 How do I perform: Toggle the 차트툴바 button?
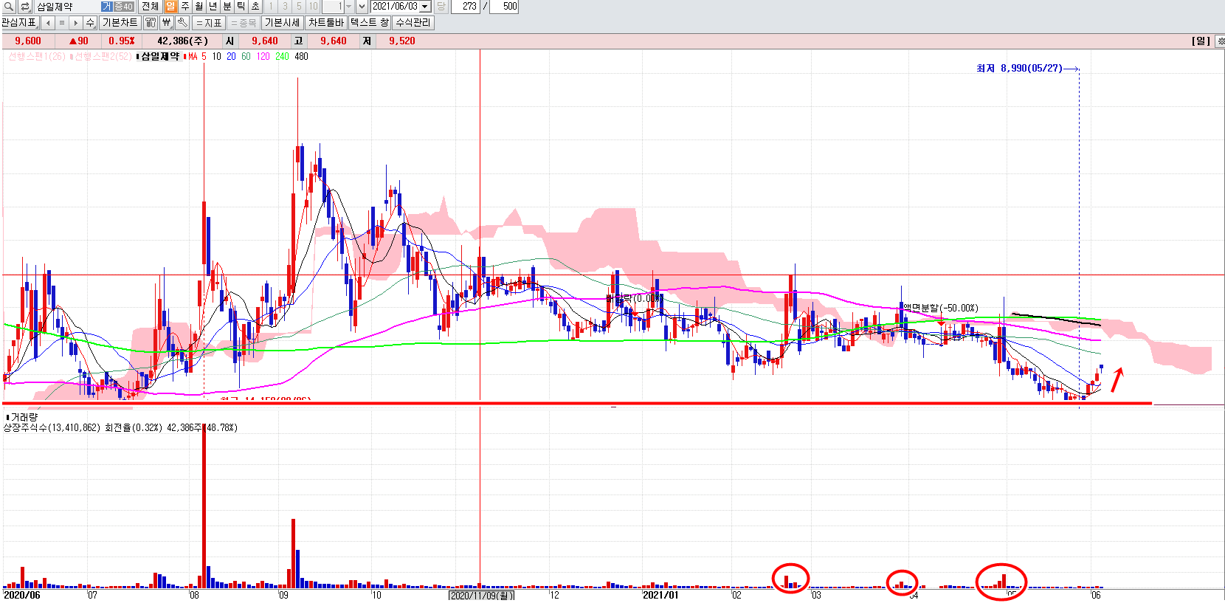point(326,23)
